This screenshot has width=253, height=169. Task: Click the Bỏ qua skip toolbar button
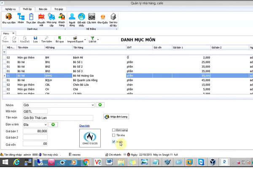(59, 39)
